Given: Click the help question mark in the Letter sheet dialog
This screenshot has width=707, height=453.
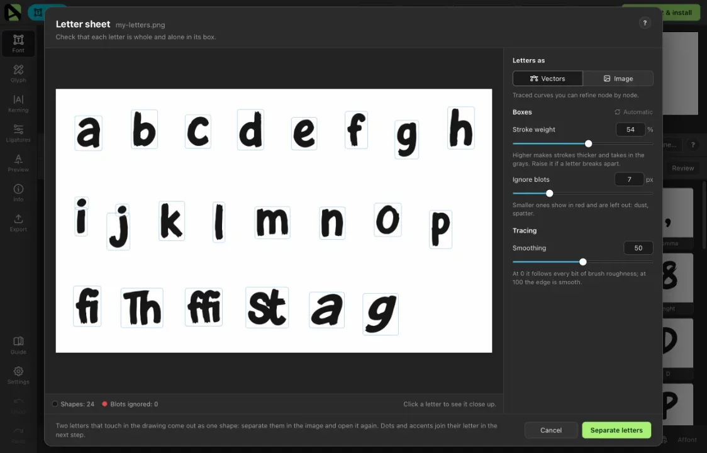Looking at the screenshot, I should 645,23.
